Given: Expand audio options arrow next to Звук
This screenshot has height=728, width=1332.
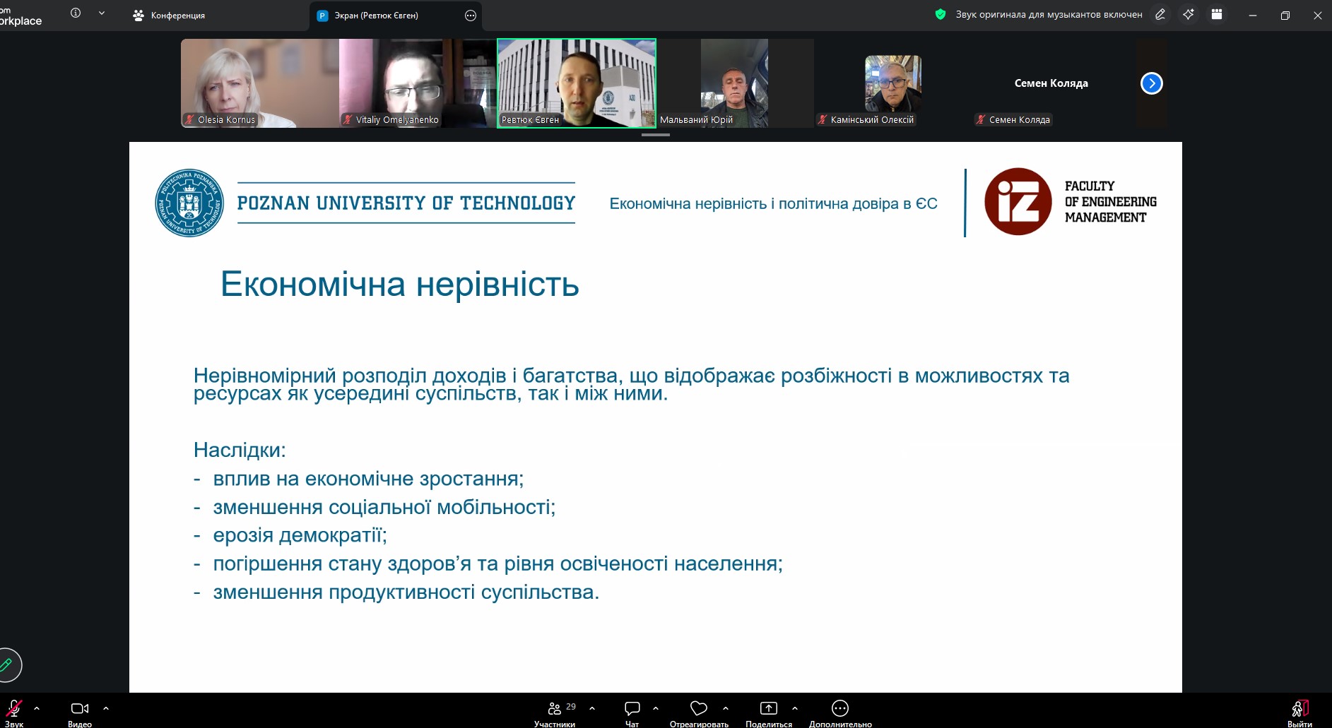Looking at the screenshot, I should click(37, 708).
